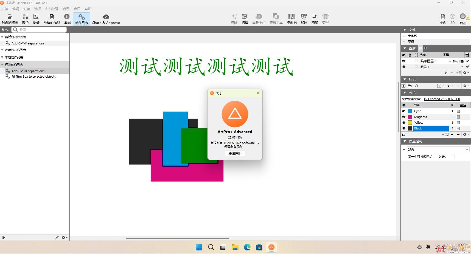Screen dimensions: 471x254
Task: Run the action list with the play button
Action: [4, 238]
